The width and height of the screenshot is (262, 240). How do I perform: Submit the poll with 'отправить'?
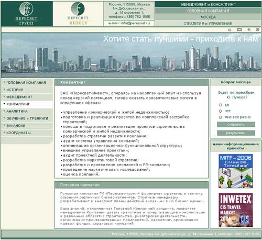point(236,124)
